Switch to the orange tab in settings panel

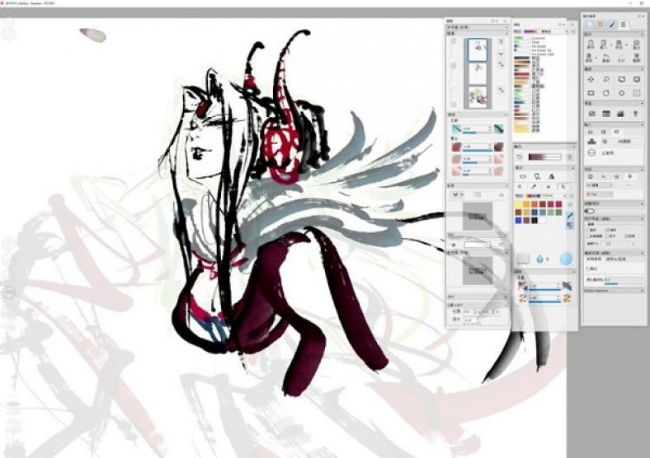(x=601, y=25)
